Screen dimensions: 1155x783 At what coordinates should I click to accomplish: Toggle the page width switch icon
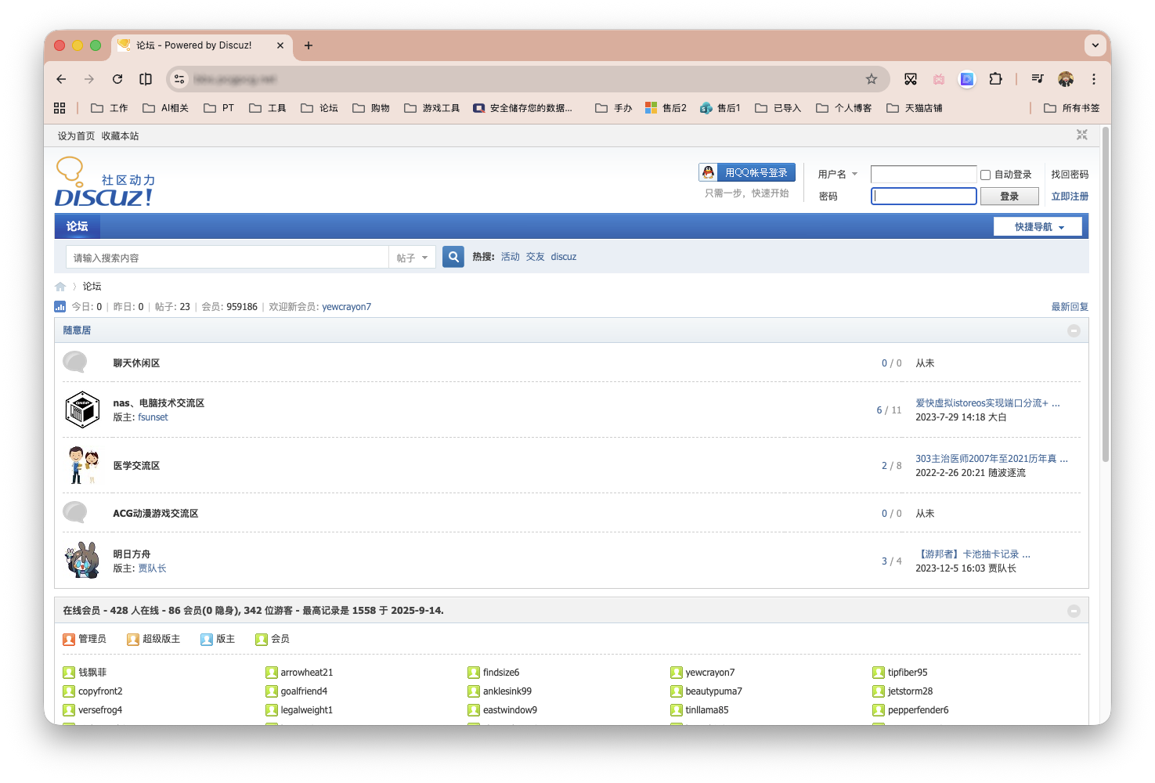click(1081, 135)
